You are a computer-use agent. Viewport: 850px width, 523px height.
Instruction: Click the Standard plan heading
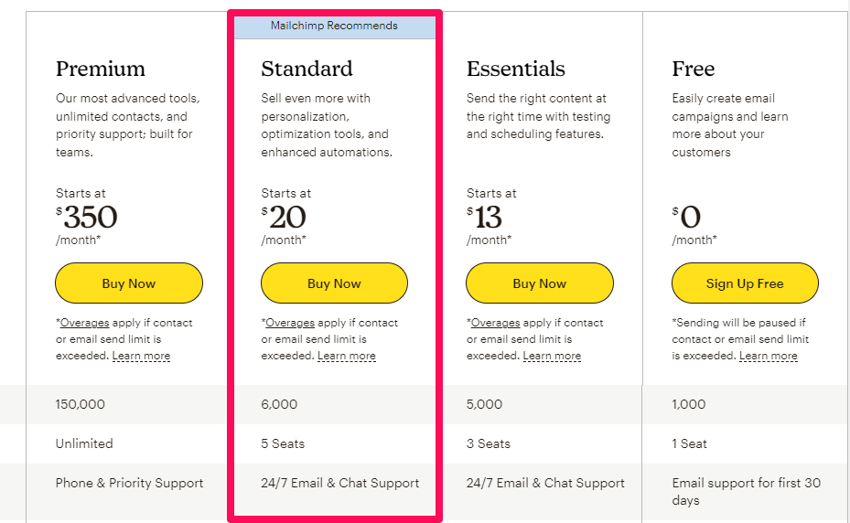307,69
